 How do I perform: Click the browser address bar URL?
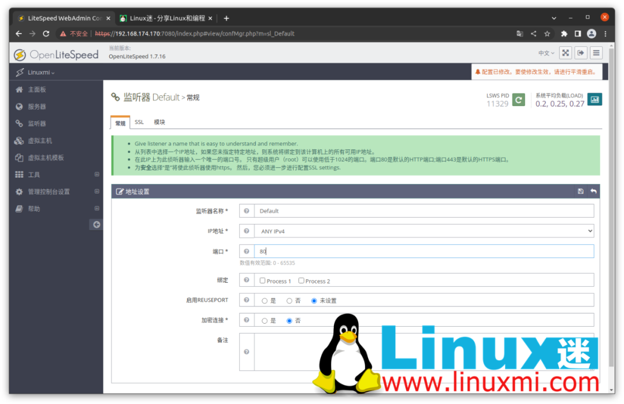[195, 34]
